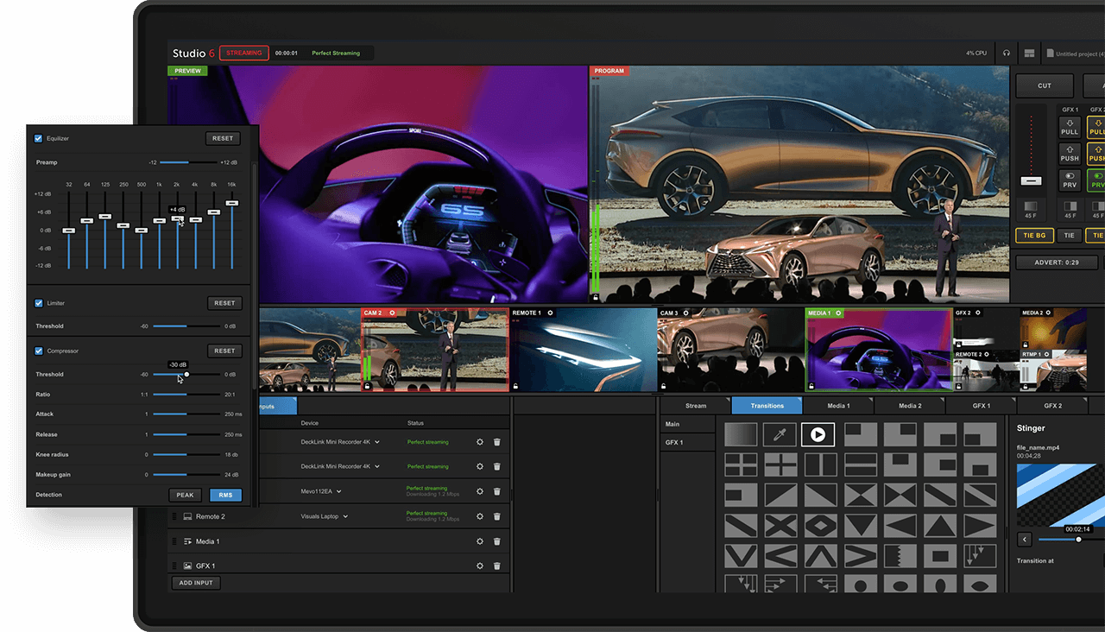This screenshot has height=632, width=1105.
Task: Click PRV eye button under GFX 1
Action: point(1070,180)
